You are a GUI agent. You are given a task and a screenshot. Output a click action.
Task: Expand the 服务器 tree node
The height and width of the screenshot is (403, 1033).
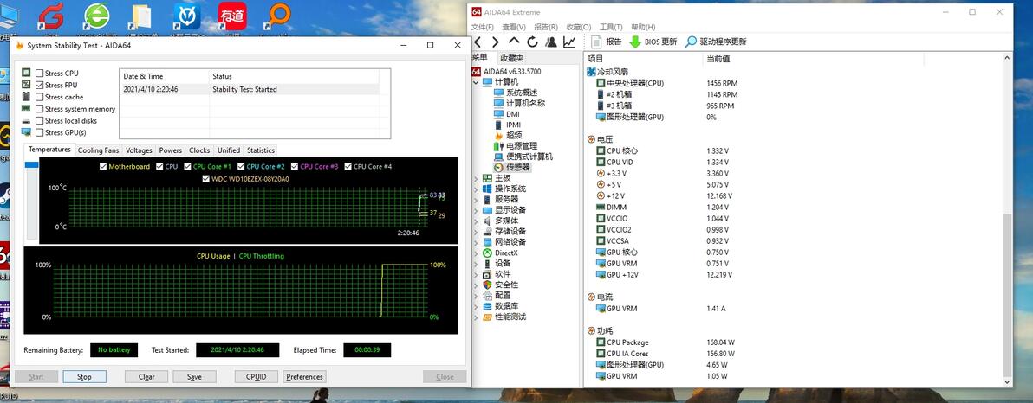(x=476, y=199)
